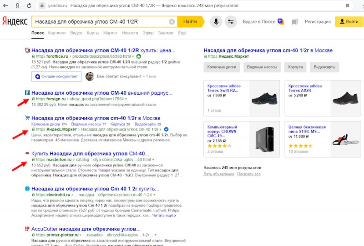This screenshot has height=246, width=364.
Task: Switch to the Карты tab
Action: click(93, 33)
